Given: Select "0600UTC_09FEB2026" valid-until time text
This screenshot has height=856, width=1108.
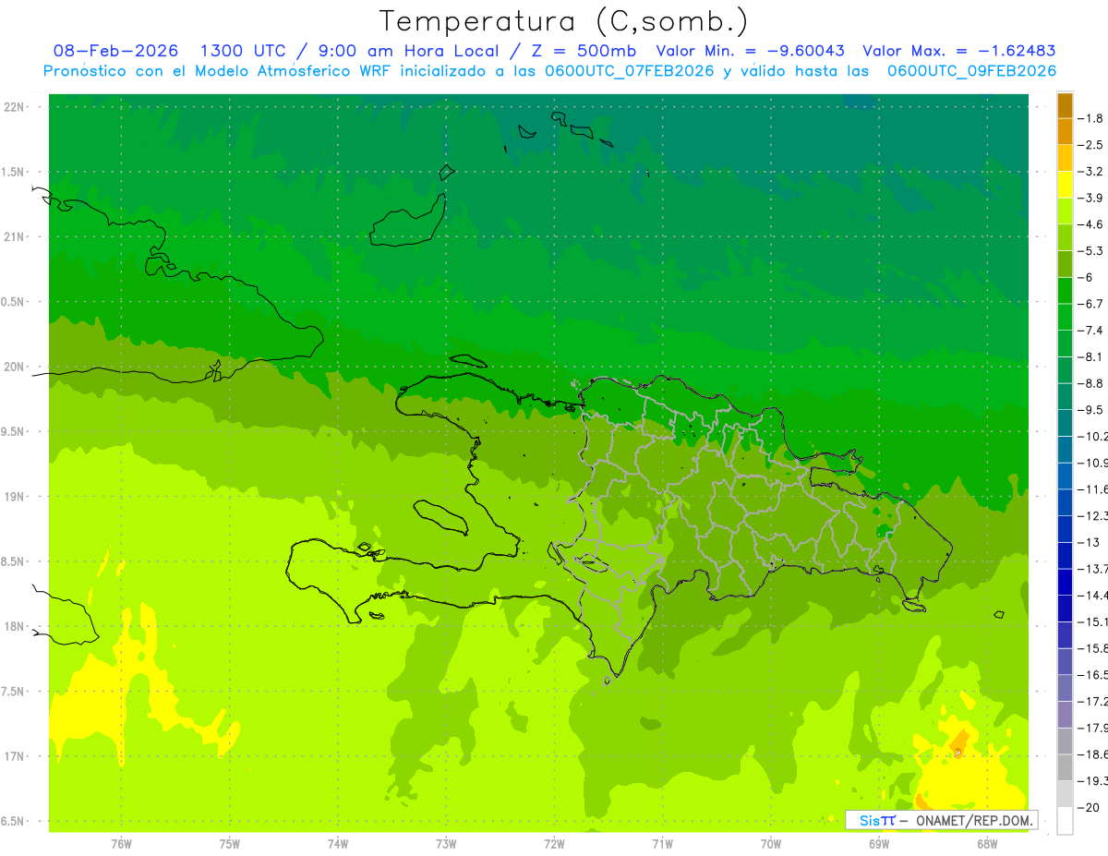Looking at the screenshot, I should point(971,71).
